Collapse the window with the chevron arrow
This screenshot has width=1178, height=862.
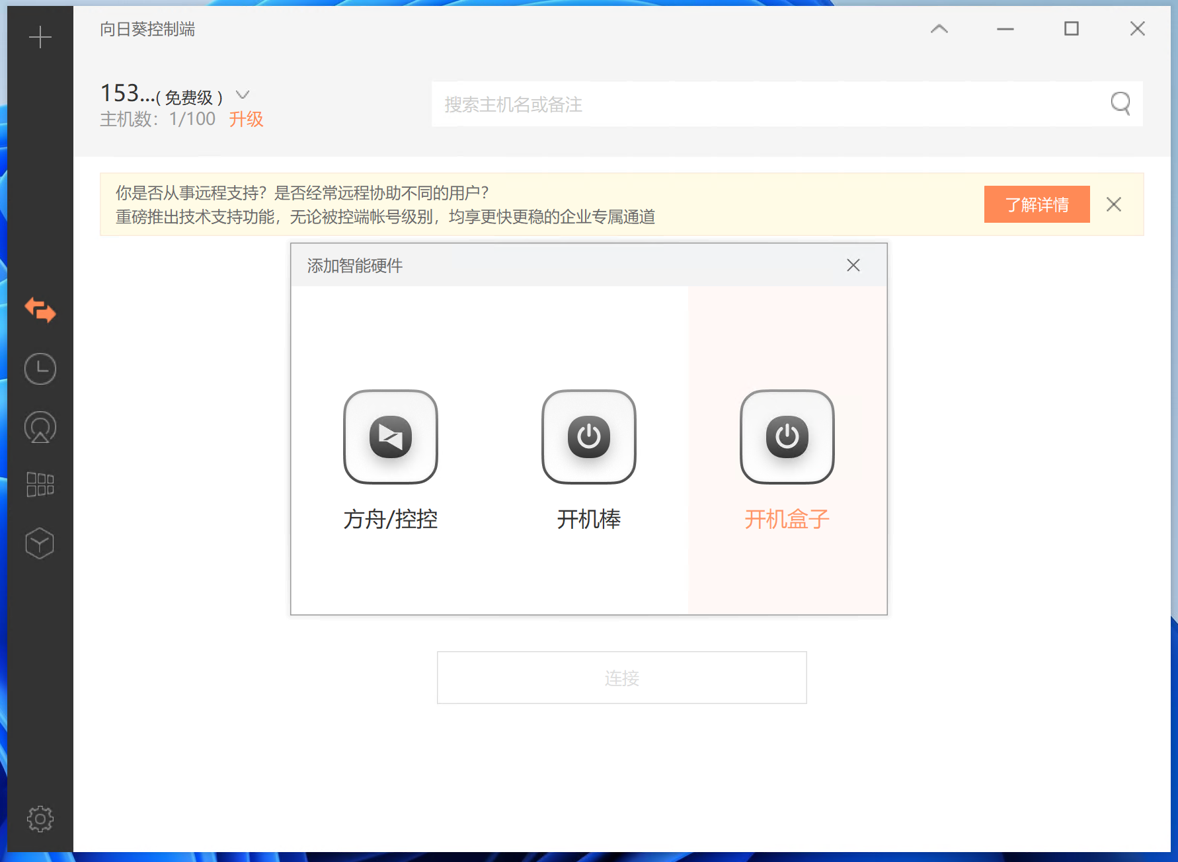pyautogui.click(x=939, y=29)
